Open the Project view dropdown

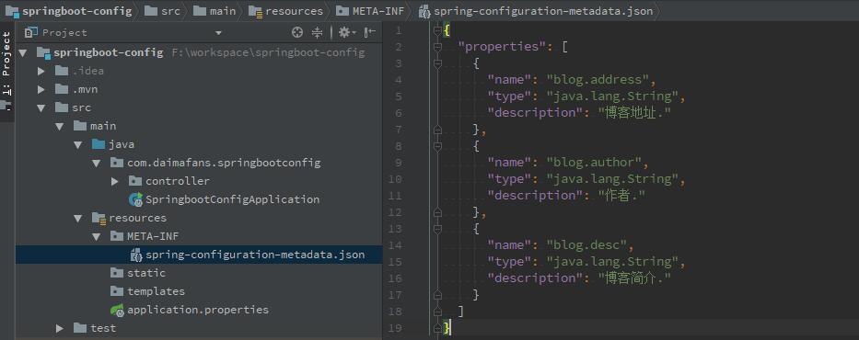pos(218,33)
